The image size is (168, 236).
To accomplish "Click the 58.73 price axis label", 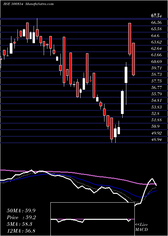I will click(x=157, y=75).
